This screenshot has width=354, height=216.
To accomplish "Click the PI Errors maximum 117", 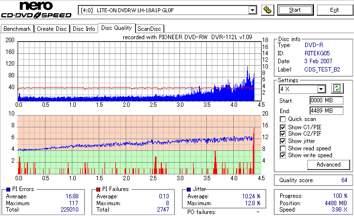I will click(x=74, y=203).
